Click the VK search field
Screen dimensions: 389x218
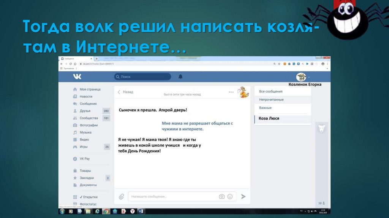pyautogui.click(x=142, y=77)
